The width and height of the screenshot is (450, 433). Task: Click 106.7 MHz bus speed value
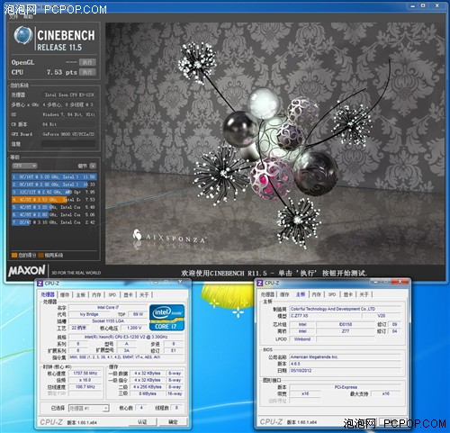pos(85,387)
